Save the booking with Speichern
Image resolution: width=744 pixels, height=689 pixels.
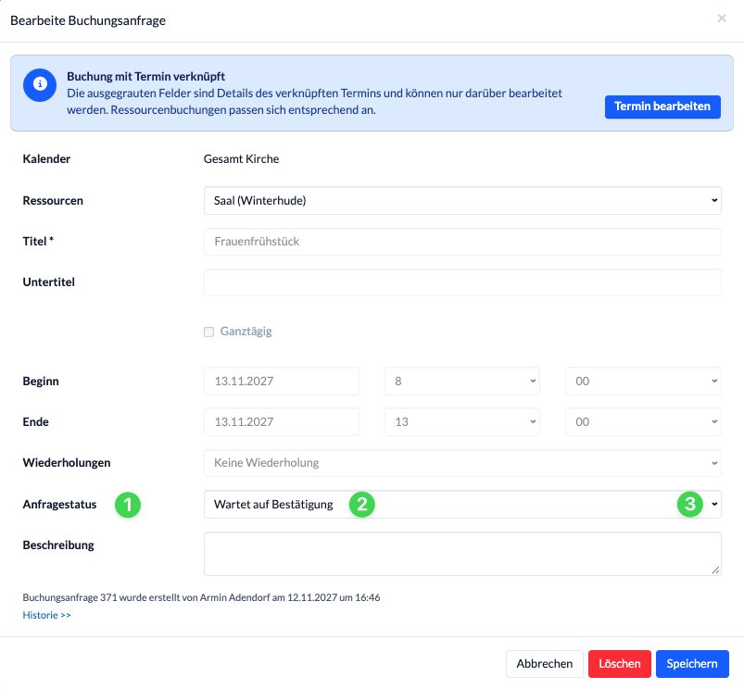tap(692, 664)
